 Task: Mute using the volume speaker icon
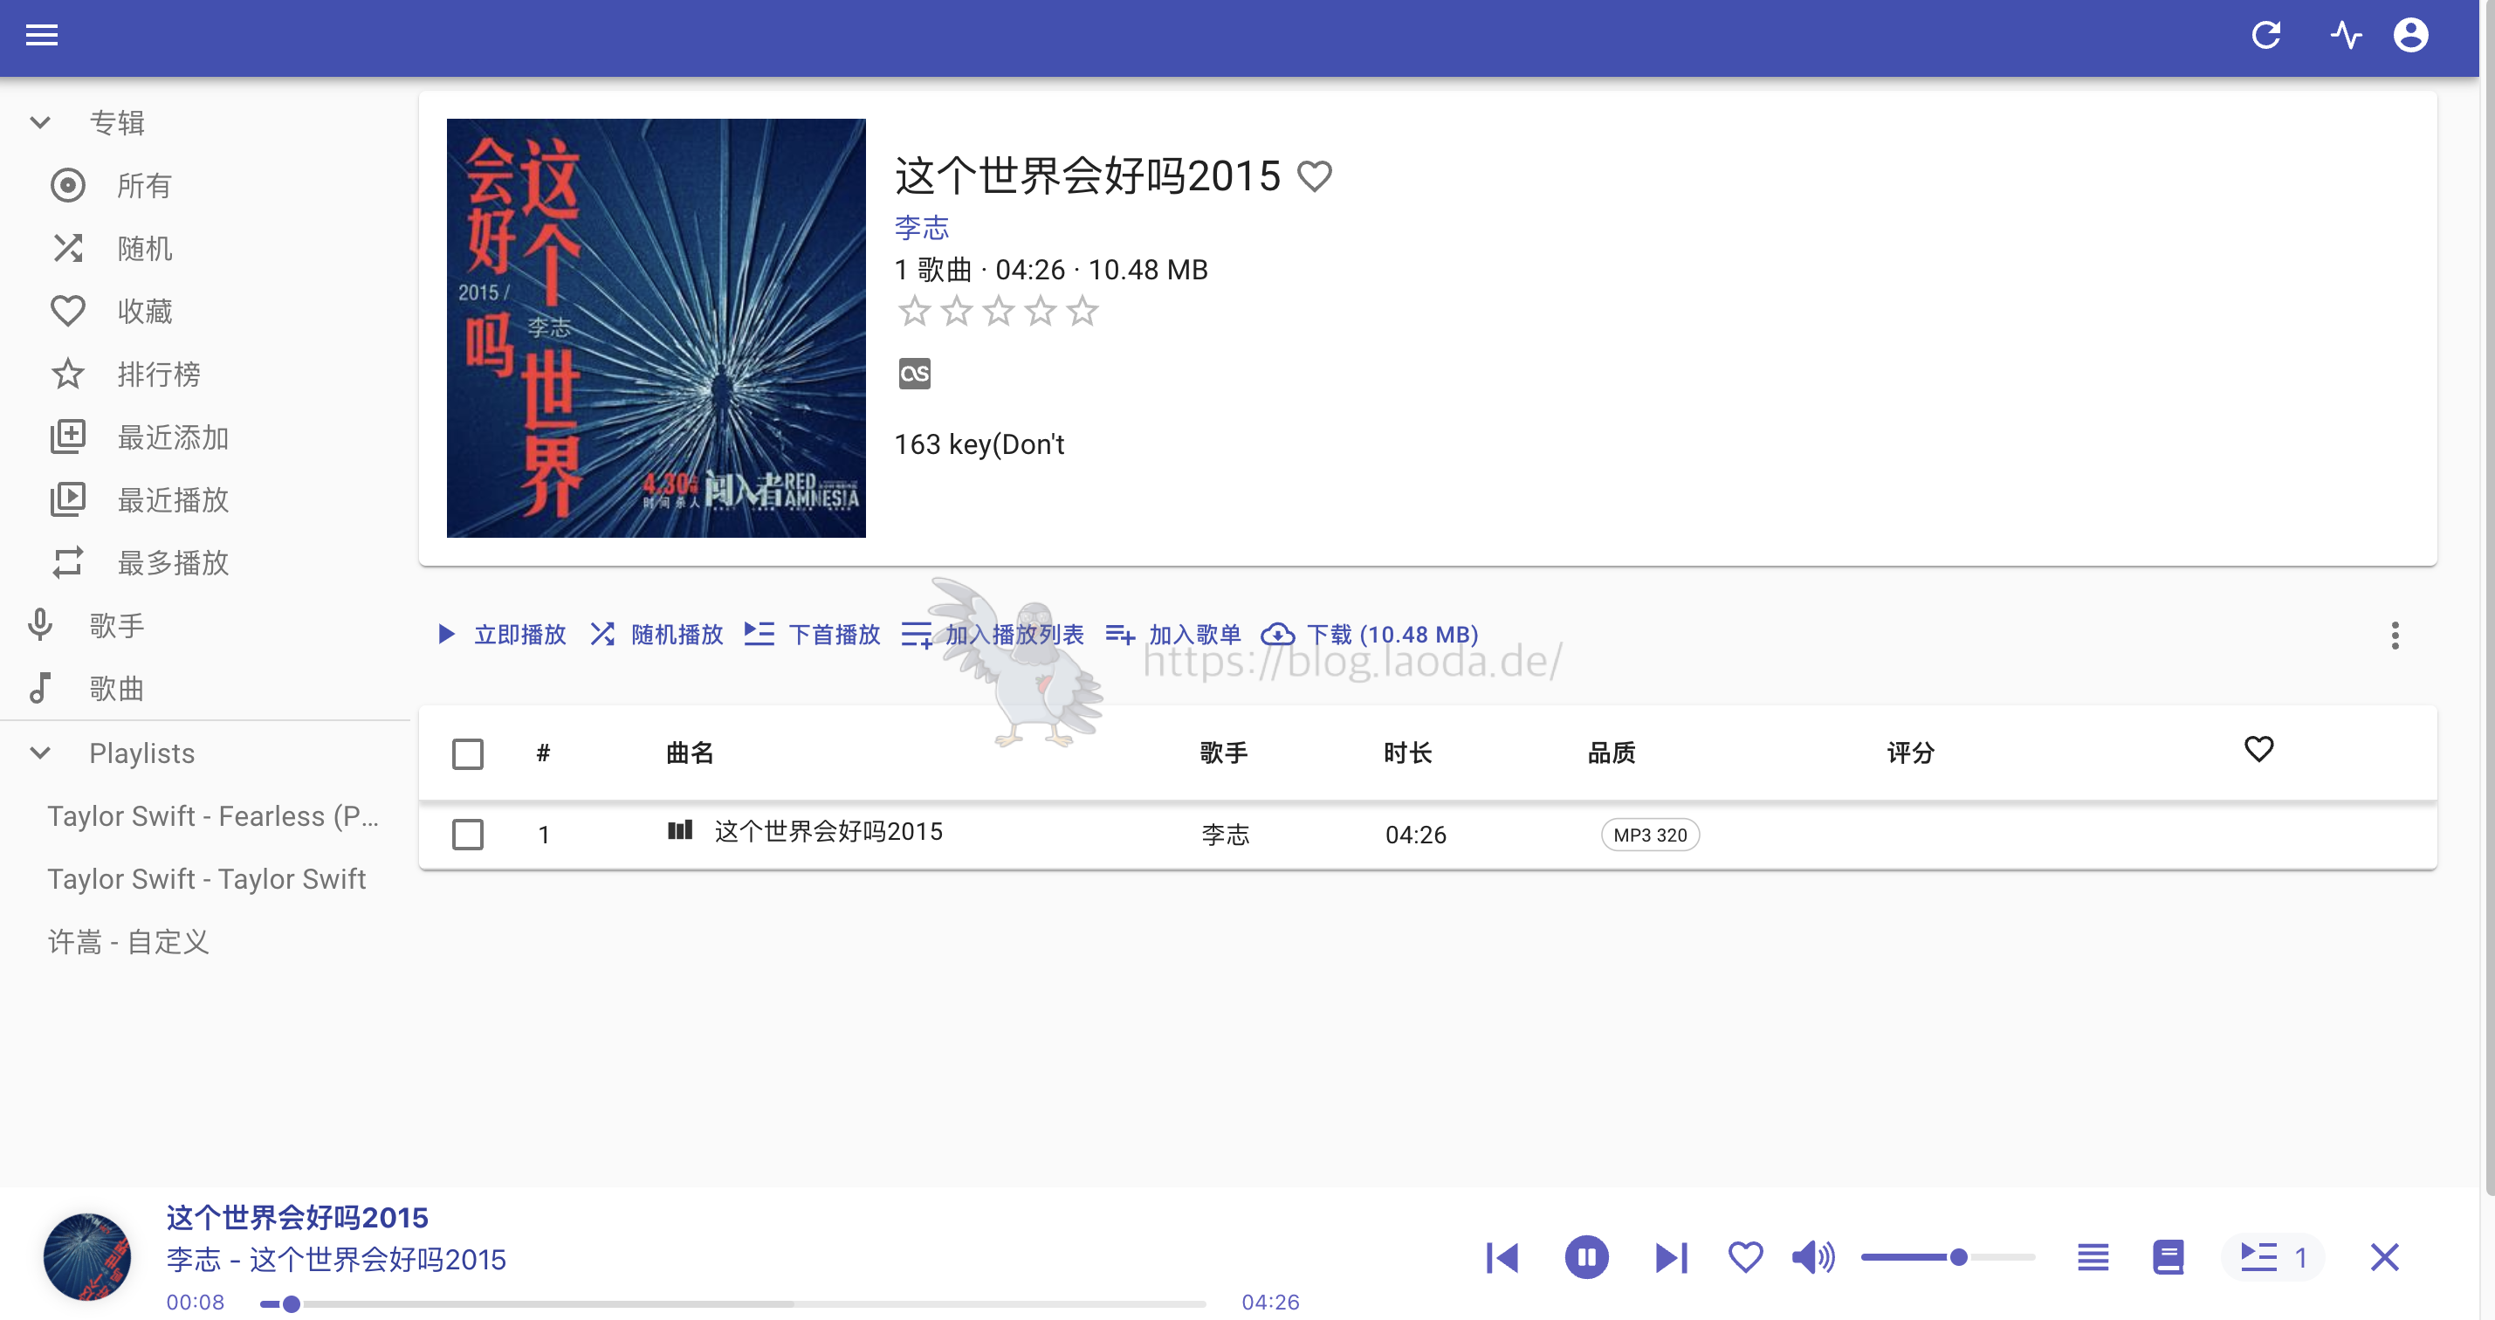(x=1811, y=1257)
